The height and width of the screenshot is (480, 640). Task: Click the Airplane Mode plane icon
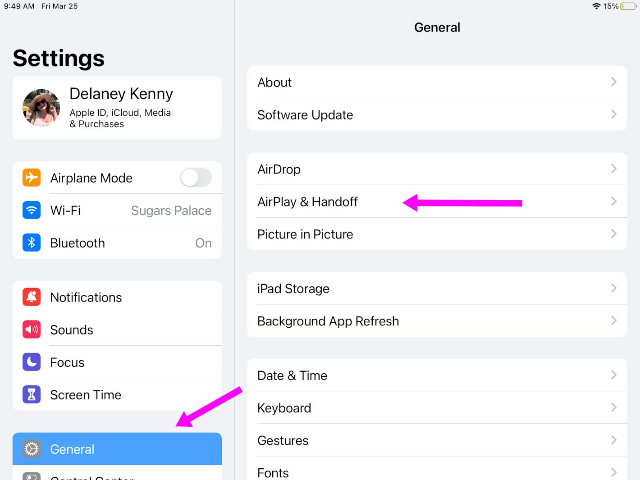point(31,178)
